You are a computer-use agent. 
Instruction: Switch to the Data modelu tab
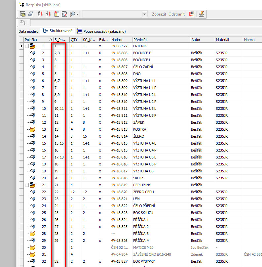pyautogui.click(x=28, y=31)
